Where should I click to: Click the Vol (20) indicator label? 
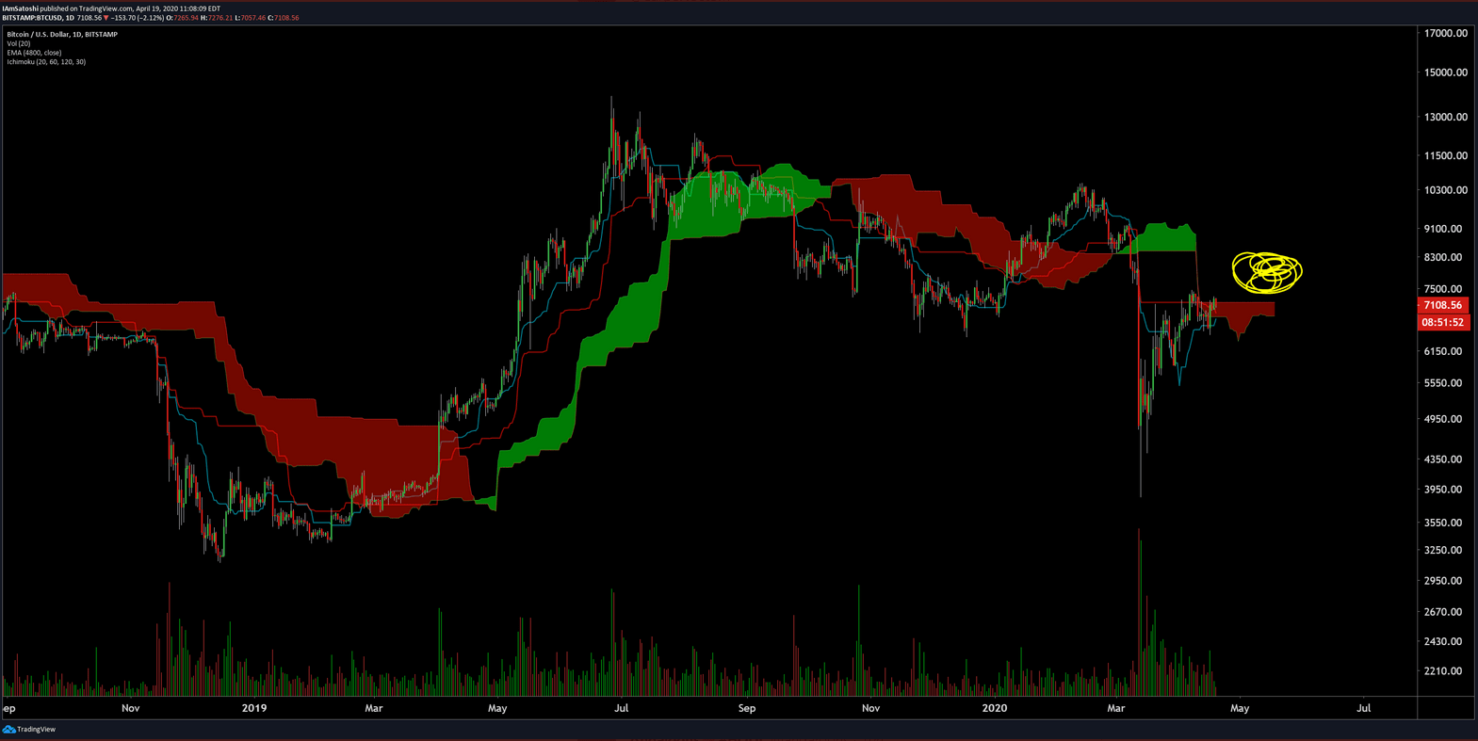point(19,43)
